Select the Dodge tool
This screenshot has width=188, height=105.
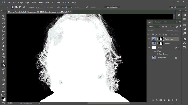pyautogui.click(x=3, y=65)
